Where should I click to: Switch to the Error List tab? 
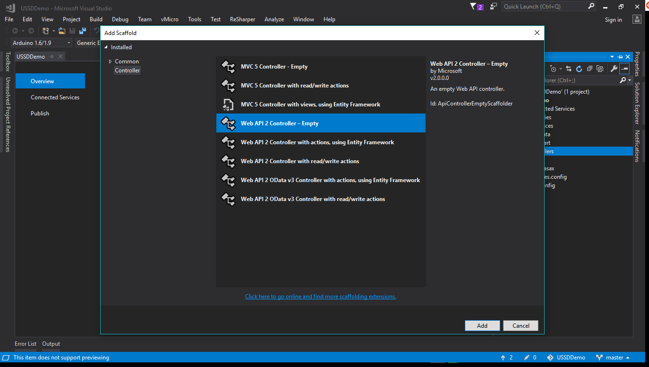[x=26, y=344]
